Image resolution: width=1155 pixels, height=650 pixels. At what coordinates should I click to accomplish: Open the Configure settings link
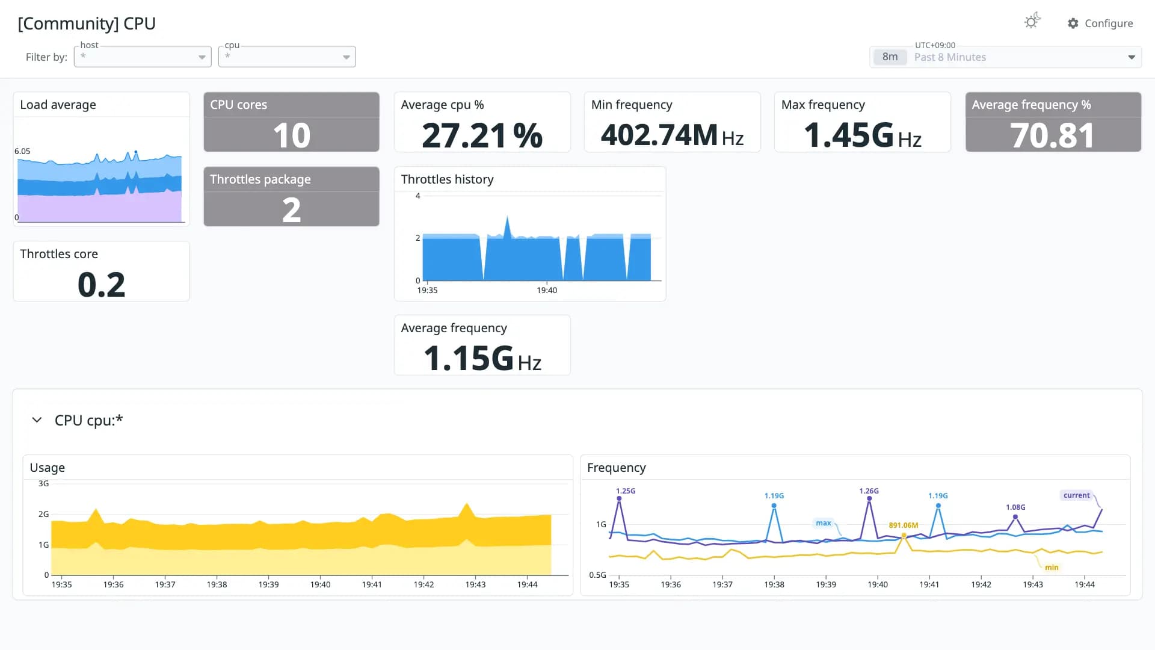pyautogui.click(x=1101, y=23)
